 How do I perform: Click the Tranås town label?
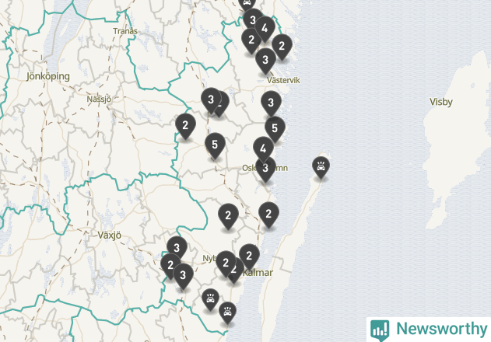(125, 31)
